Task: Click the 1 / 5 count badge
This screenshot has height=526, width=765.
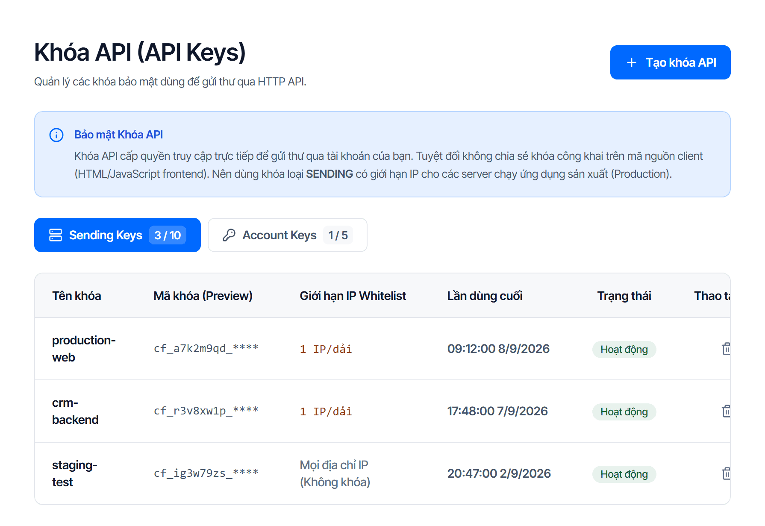Action: point(338,235)
